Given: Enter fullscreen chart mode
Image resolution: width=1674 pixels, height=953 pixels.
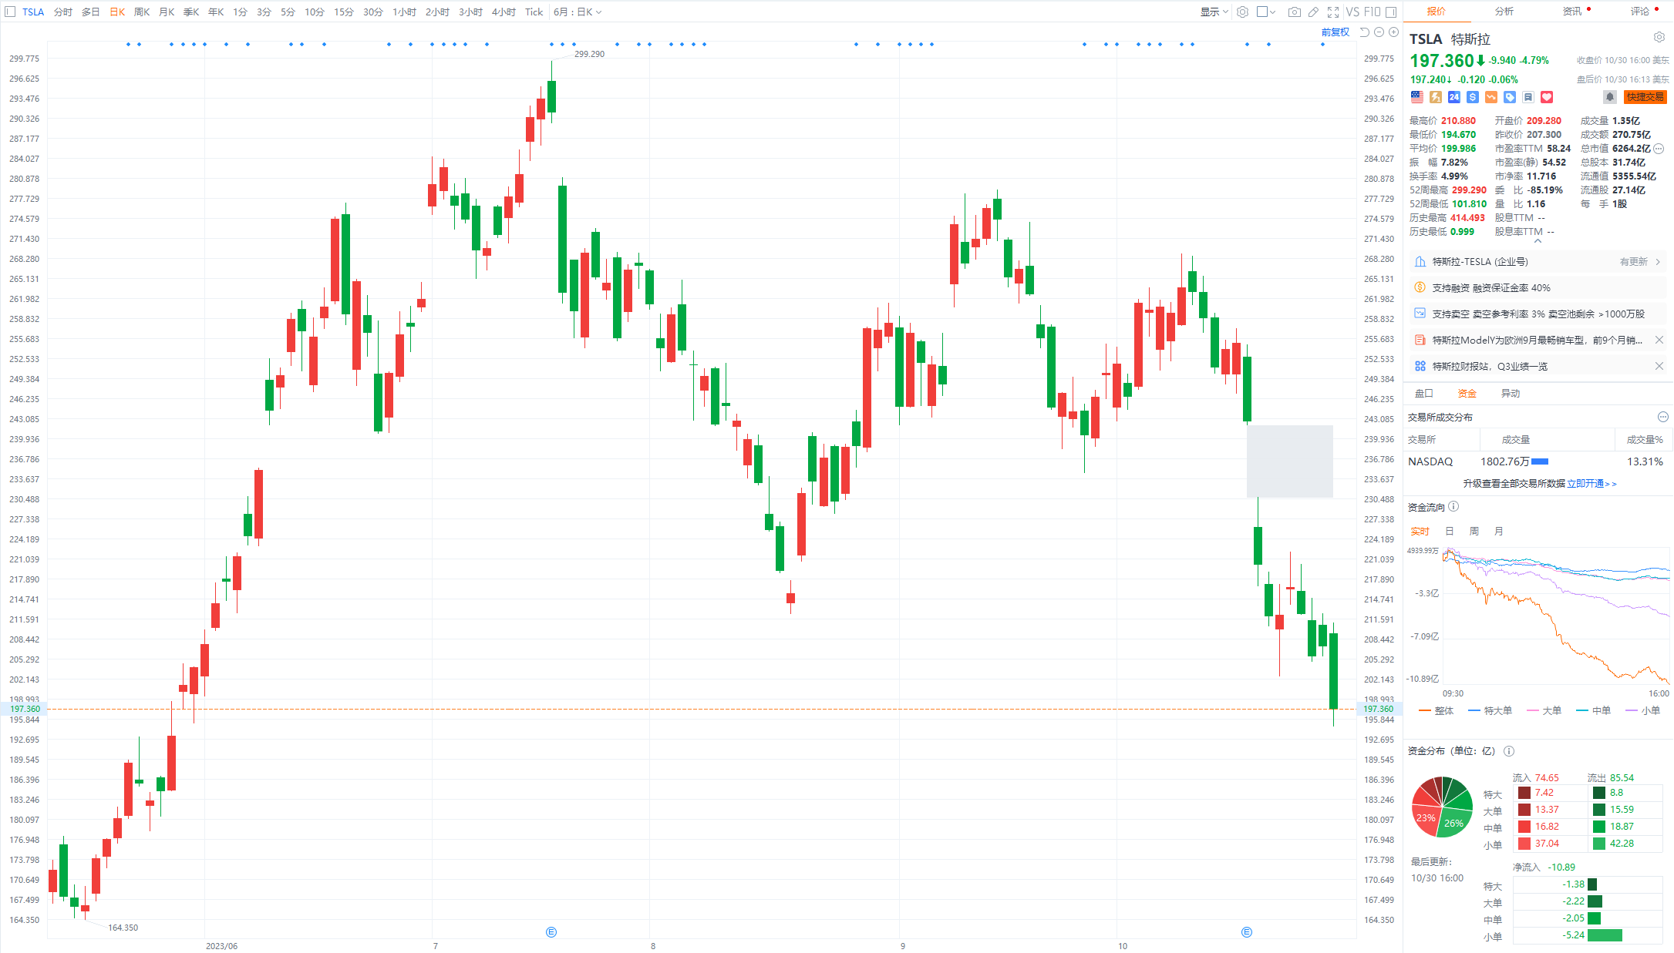Looking at the screenshot, I should (1333, 12).
